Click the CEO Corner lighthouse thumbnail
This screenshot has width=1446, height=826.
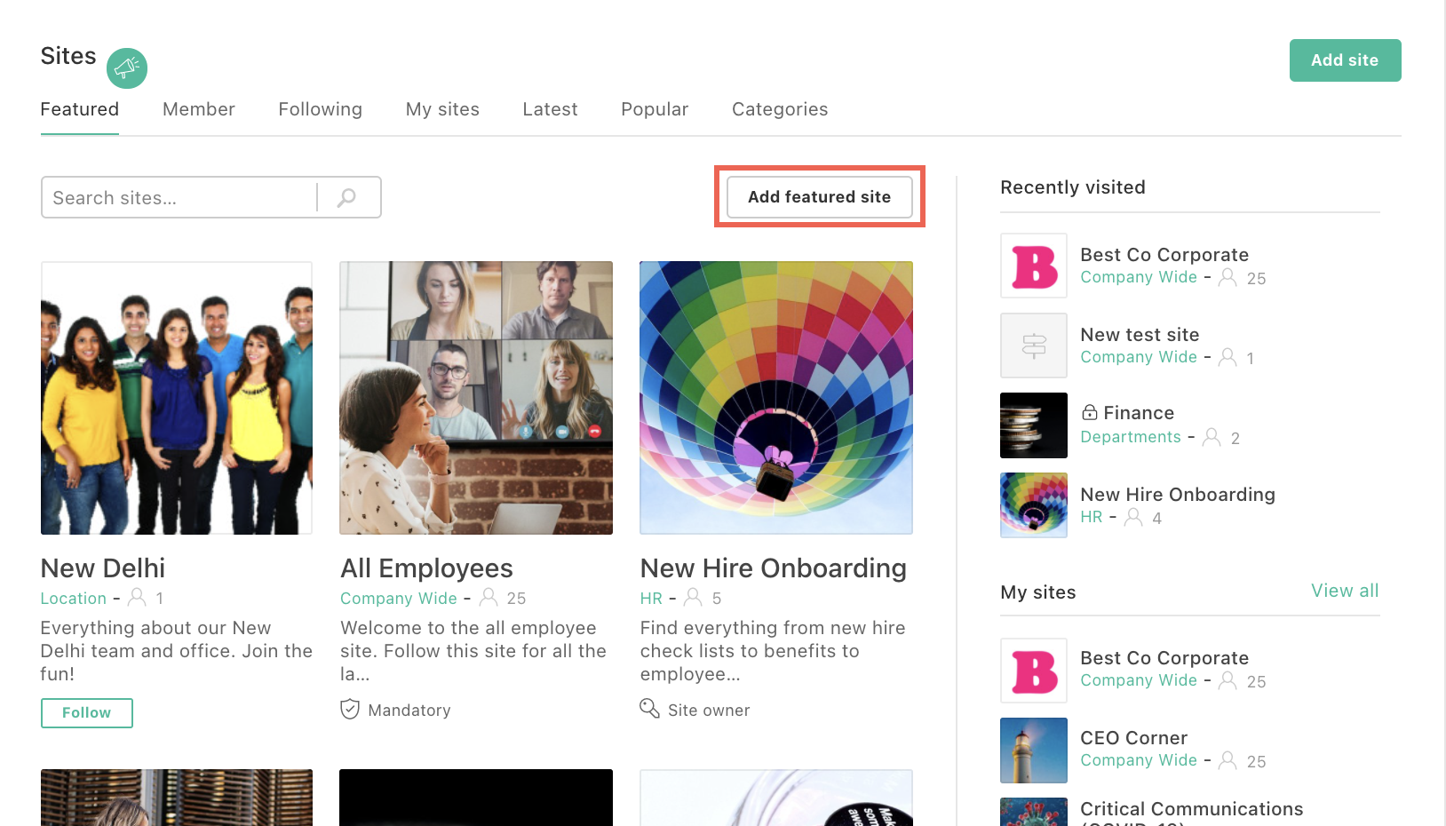[x=1034, y=751]
